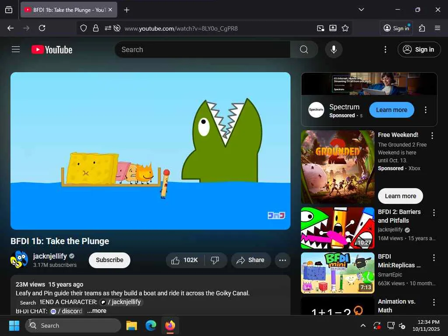Image resolution: width=448 pixels, height=336 pixels.
Task: View site security padlock info
Action: tap(96, 28)
